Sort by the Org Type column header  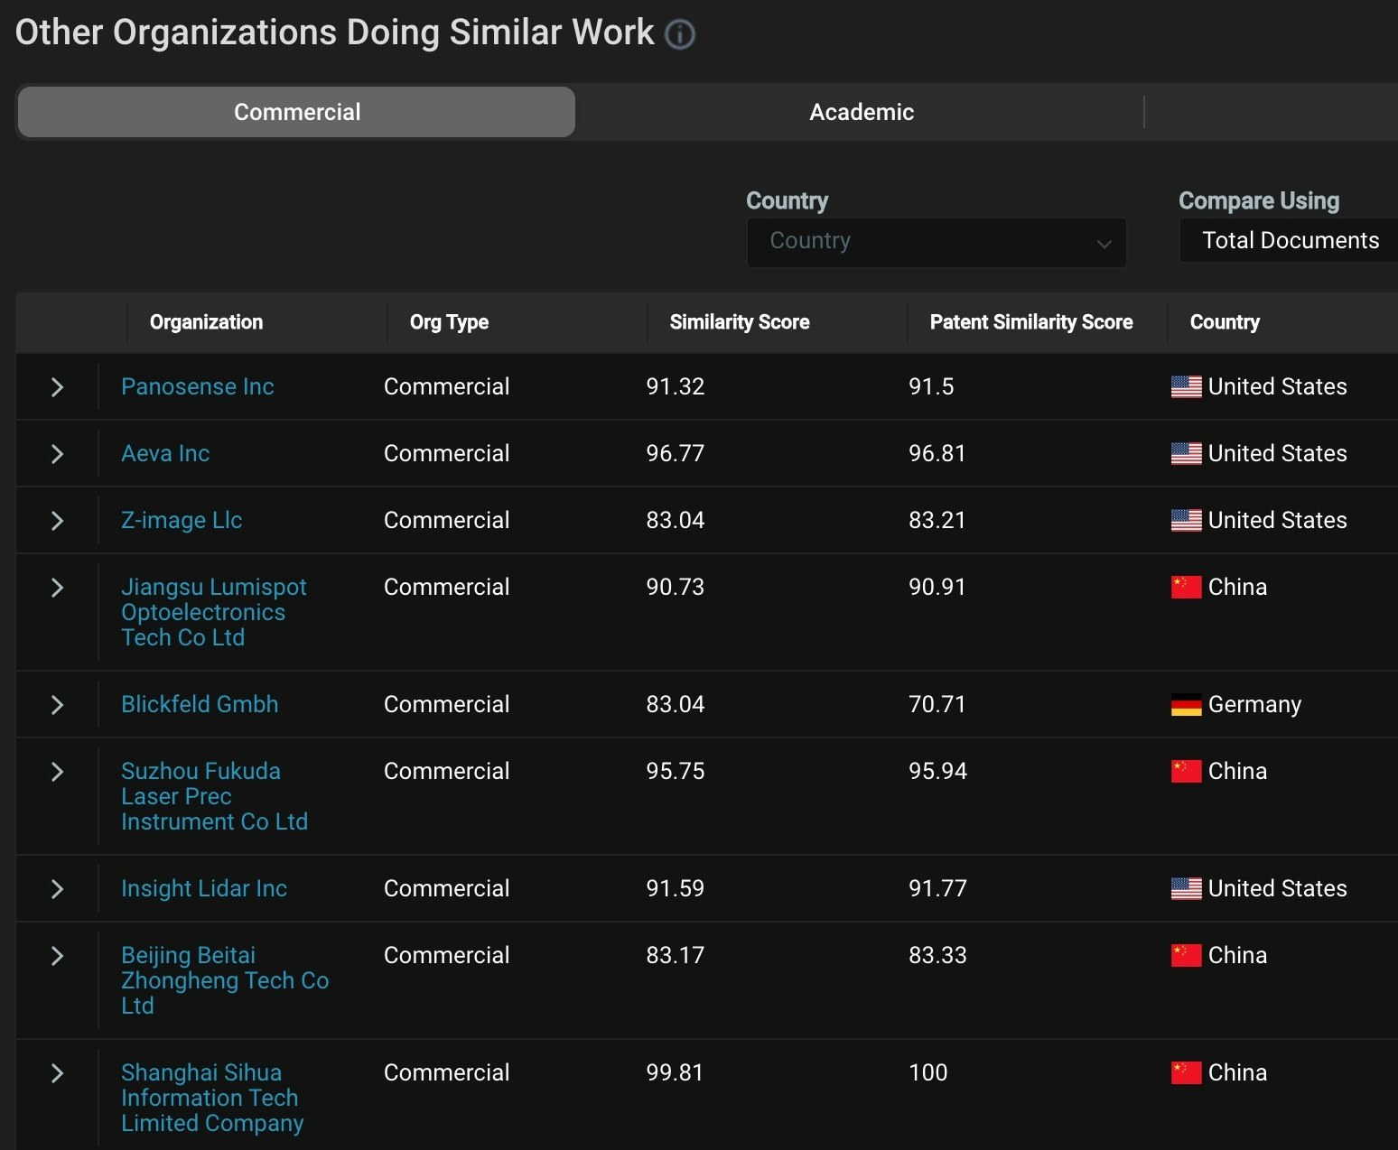pyautogui.click(x=449, y=322)
